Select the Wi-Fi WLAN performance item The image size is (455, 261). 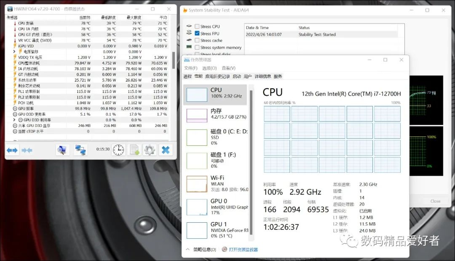[215, 183]
